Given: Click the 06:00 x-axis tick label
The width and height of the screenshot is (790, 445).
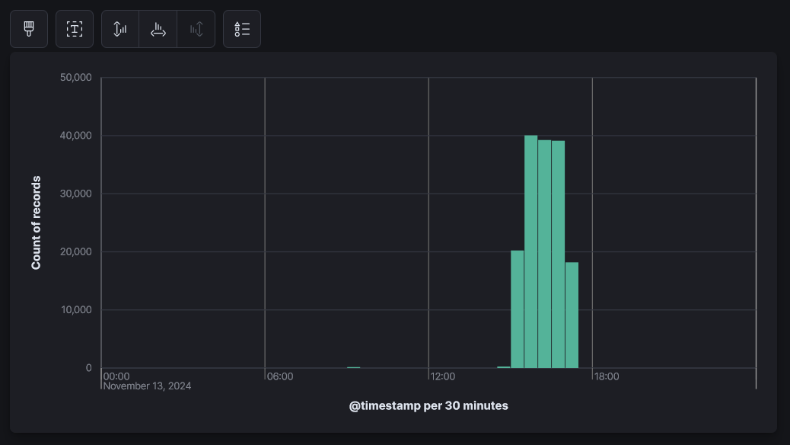Looking at the screenshot, I should [279, 376].
